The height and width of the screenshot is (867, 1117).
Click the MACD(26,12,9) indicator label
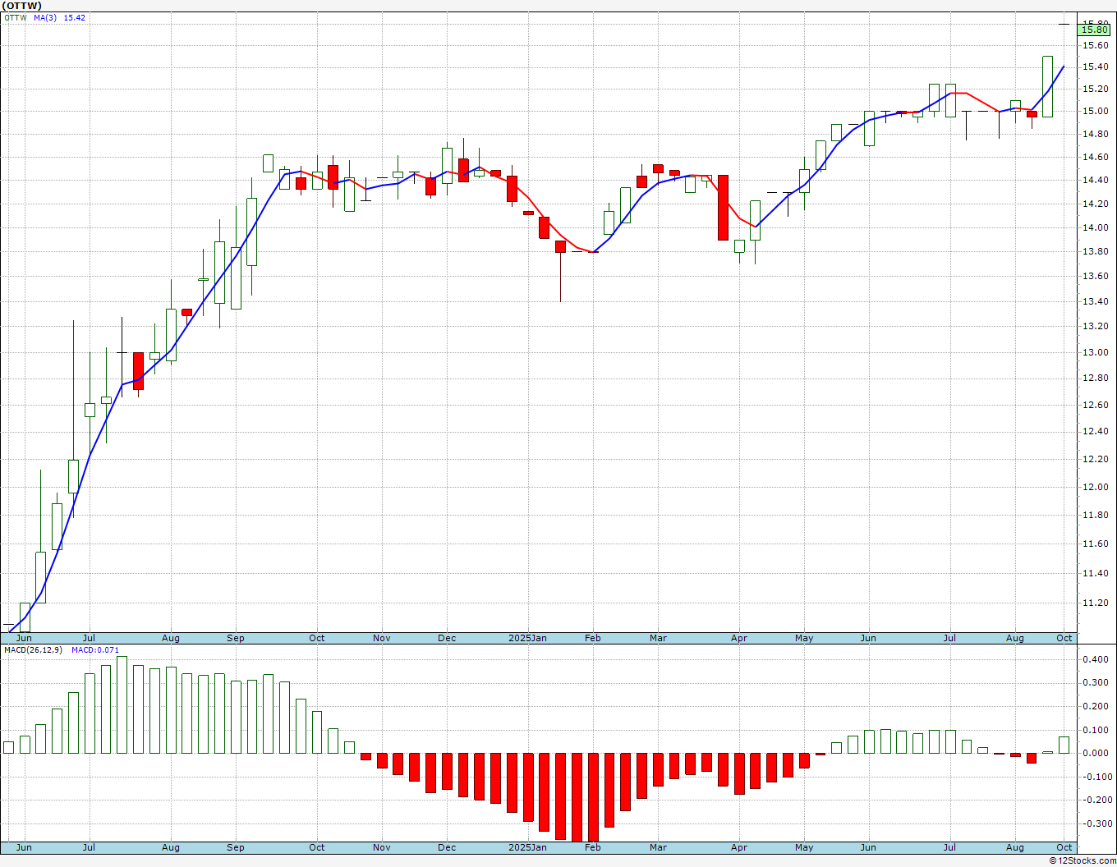[33, 650]
